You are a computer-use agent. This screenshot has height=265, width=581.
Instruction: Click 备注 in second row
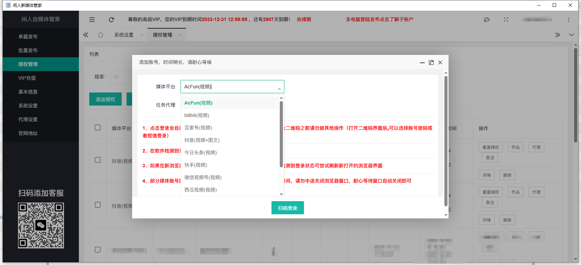[x=490, y=203]
